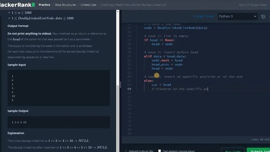Click the Explanation heading
Viewport: 270px width, 152px height.
click(x=16, y=133)
